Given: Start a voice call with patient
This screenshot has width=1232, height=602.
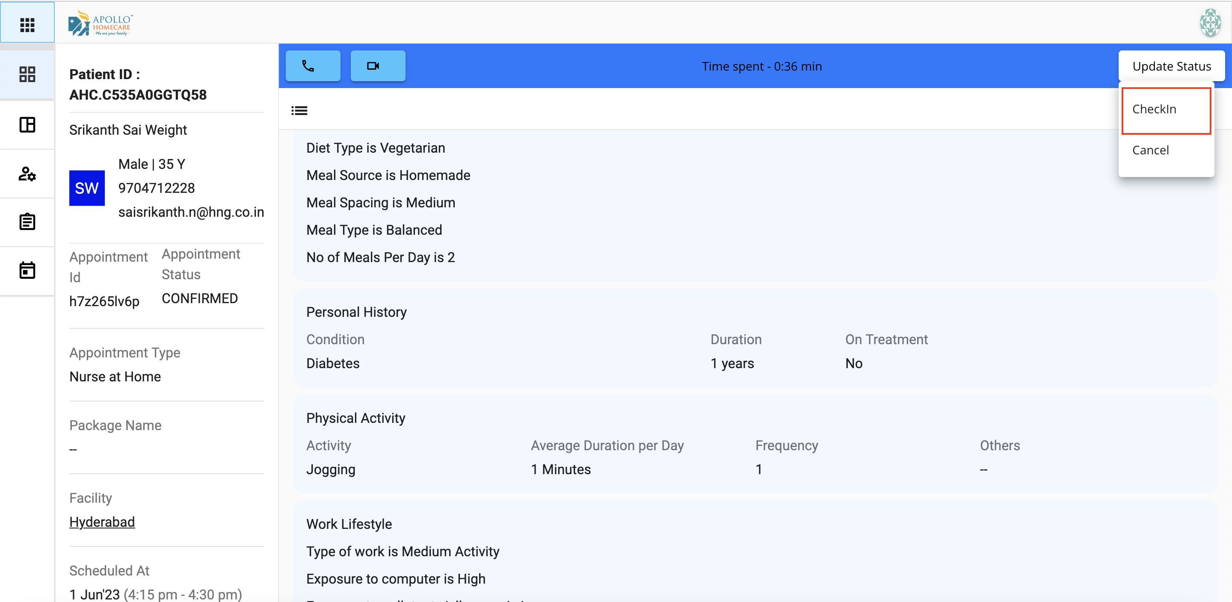Looking at the screenshot, I should click(x=313, y=66).
